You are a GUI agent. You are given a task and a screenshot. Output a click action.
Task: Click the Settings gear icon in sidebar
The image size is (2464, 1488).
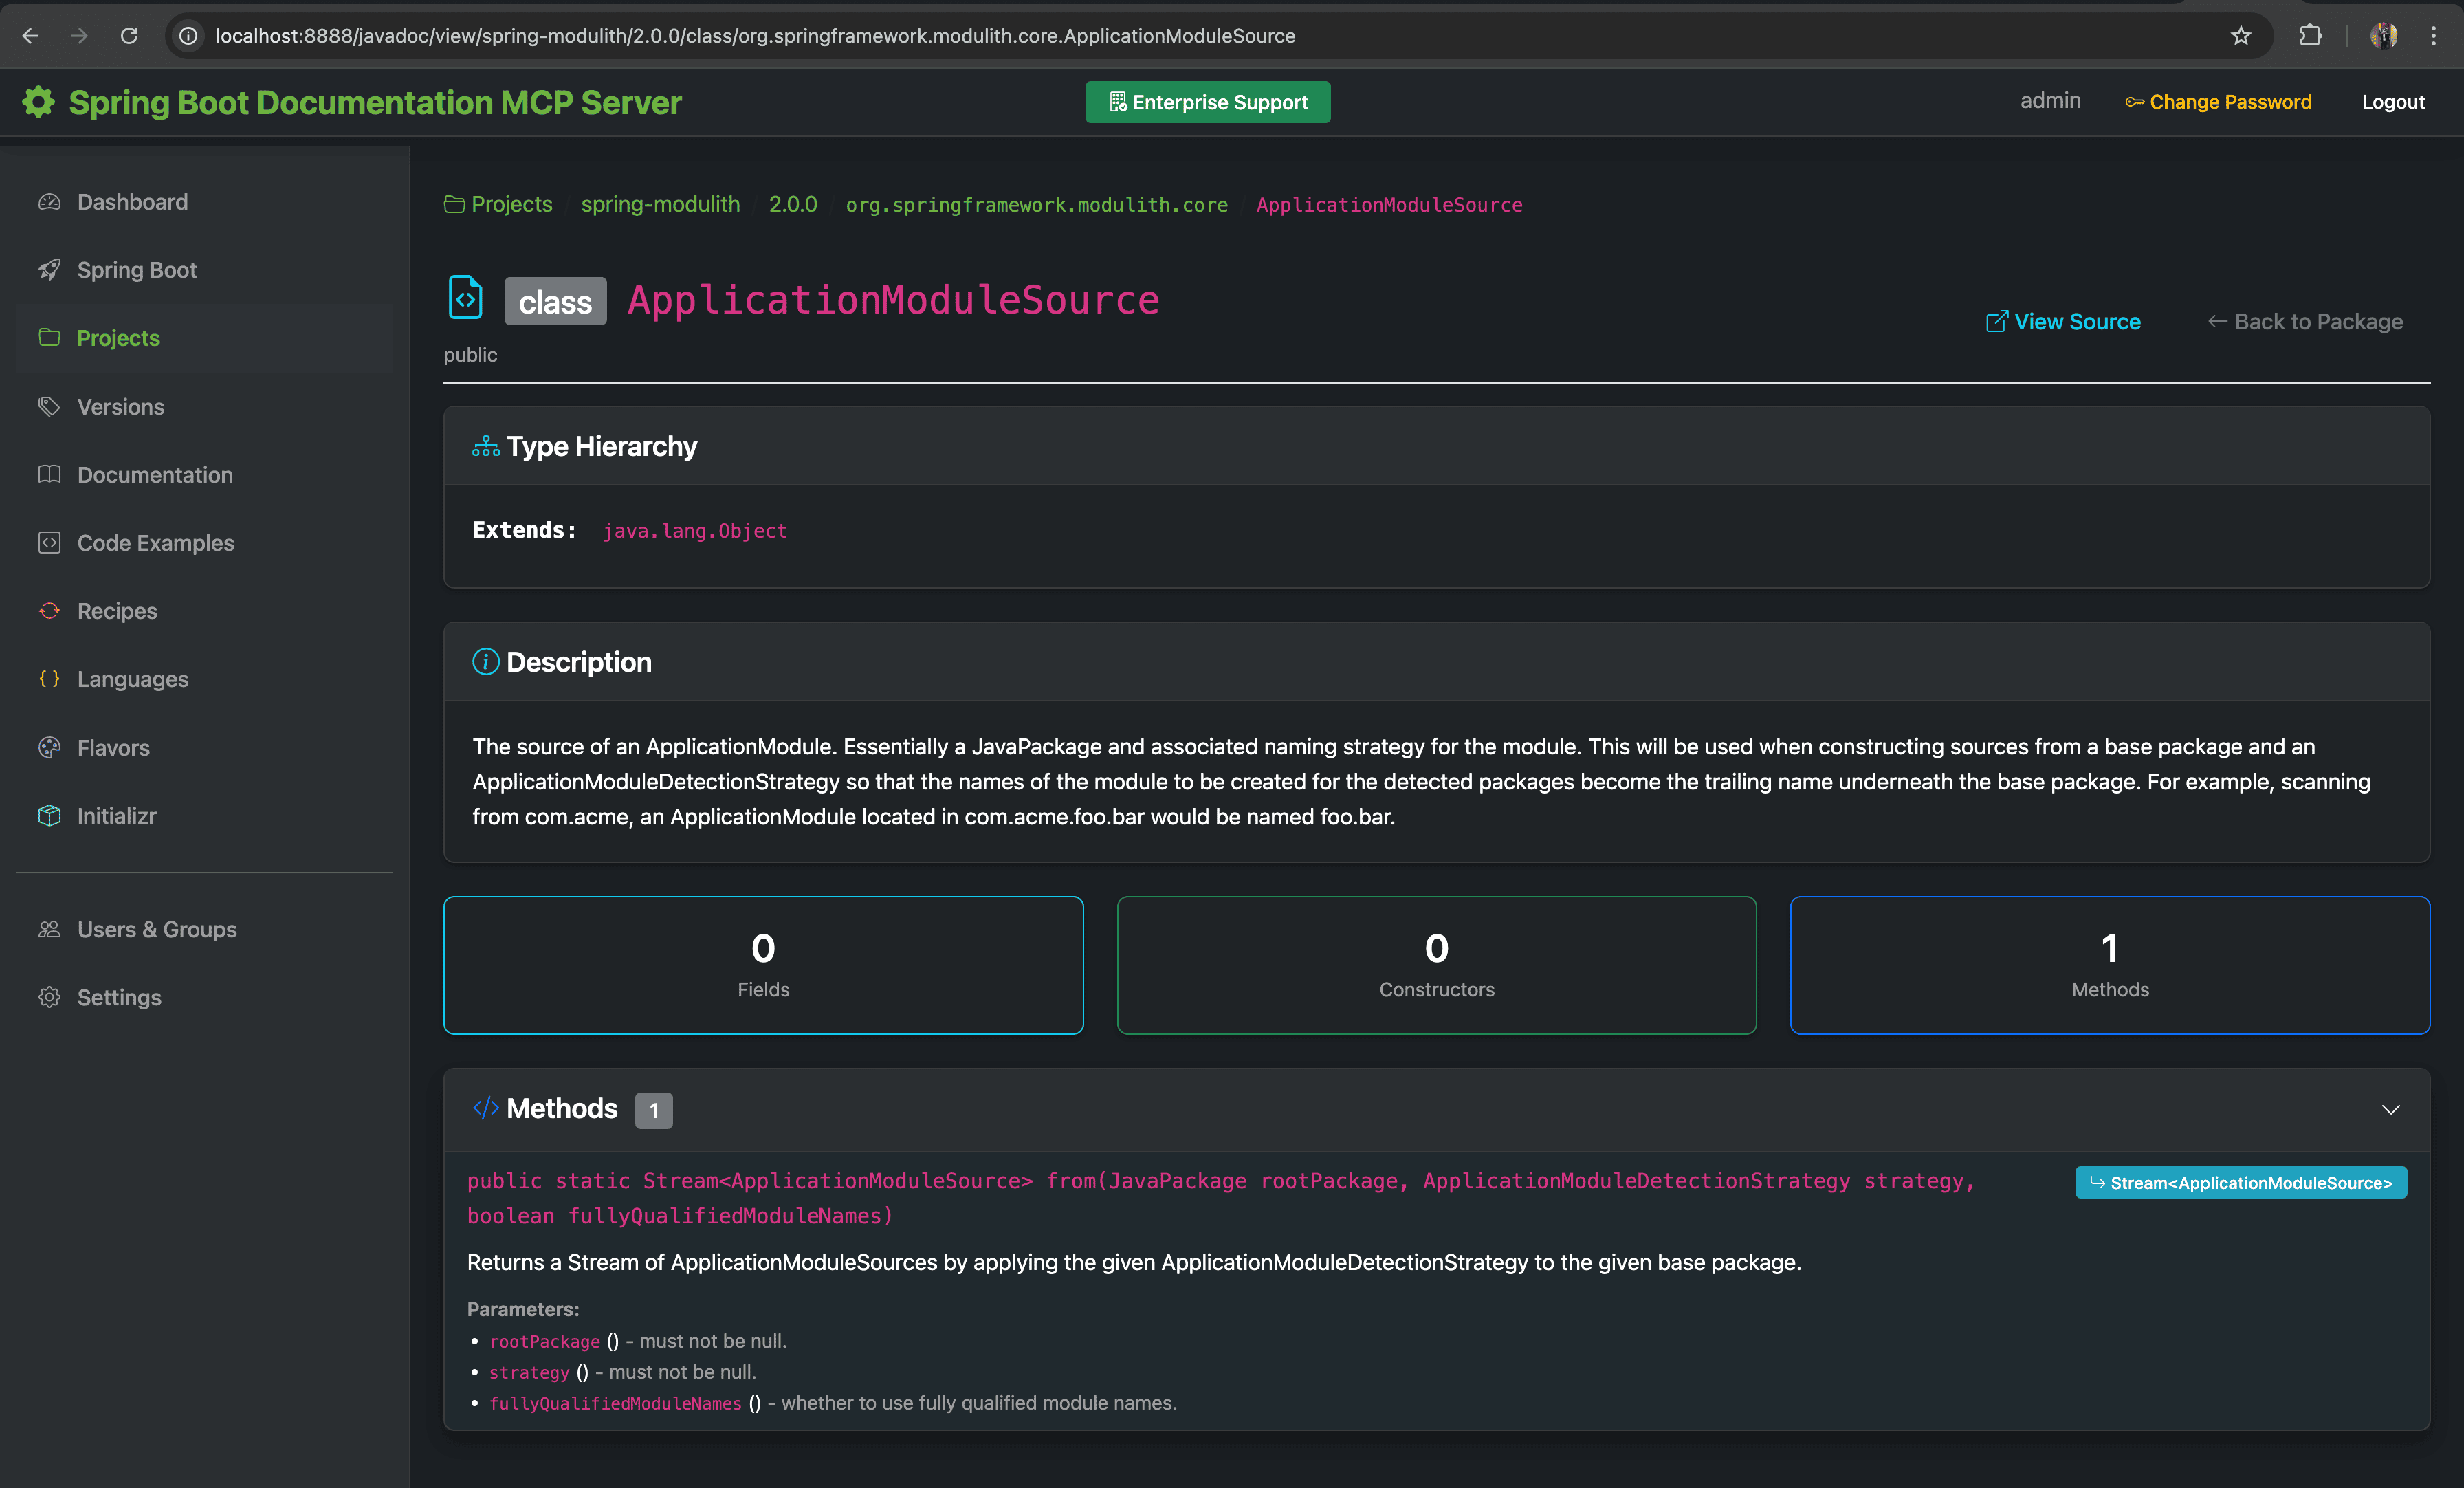49,998
